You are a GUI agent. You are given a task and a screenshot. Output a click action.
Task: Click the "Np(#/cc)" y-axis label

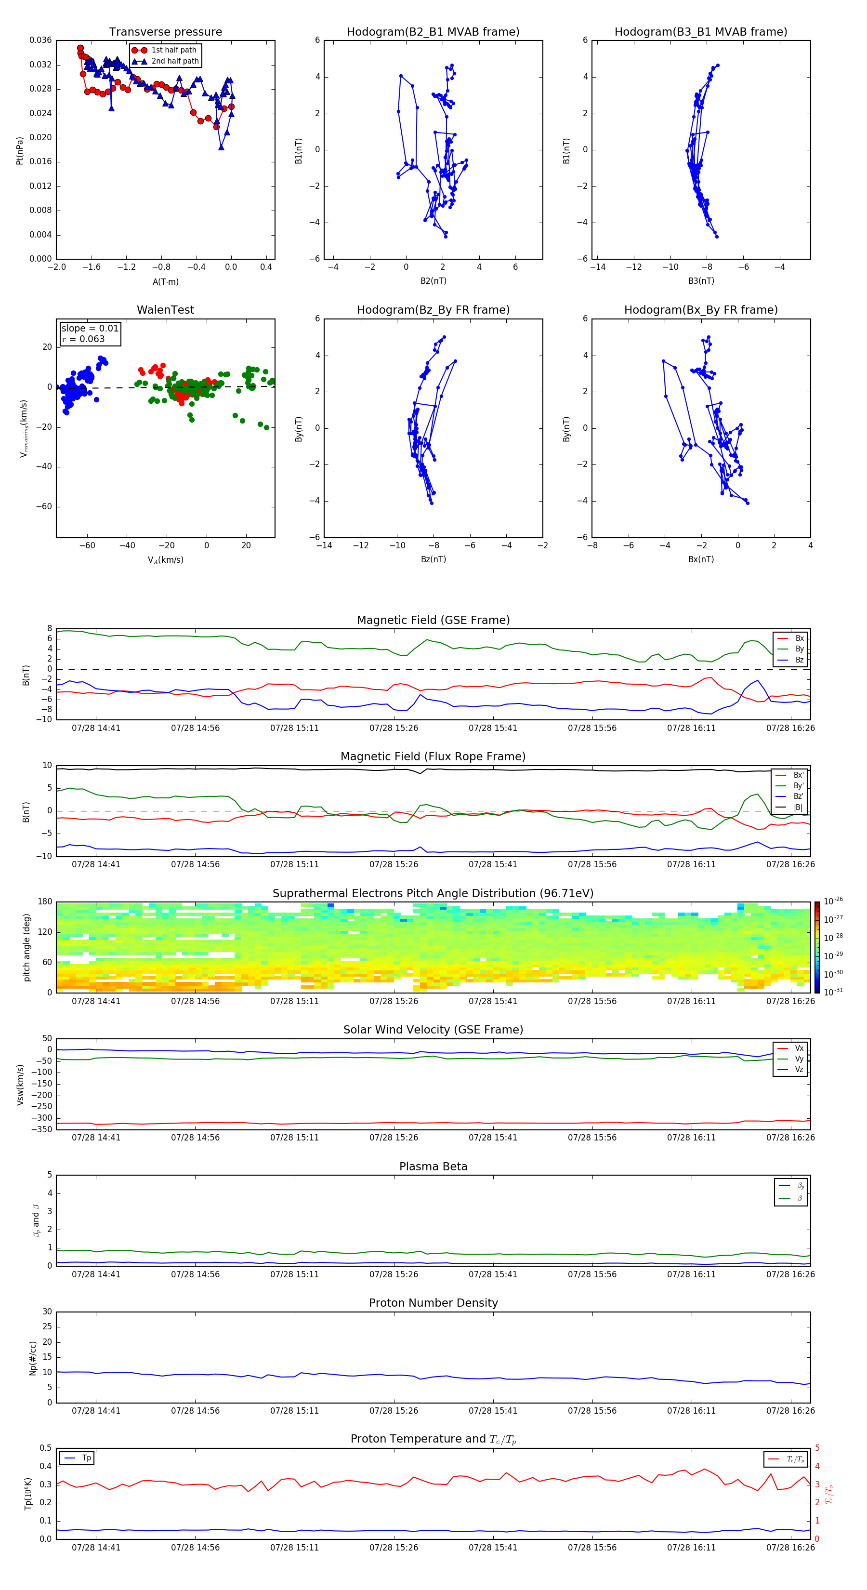33,1358
